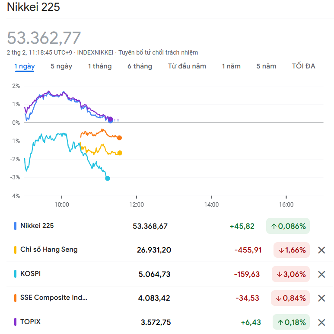Open the Tuyên bố từ chối trách nhiệm link
Image resolution: width=334 pixels, height=334 pixels.
[159, 52]
